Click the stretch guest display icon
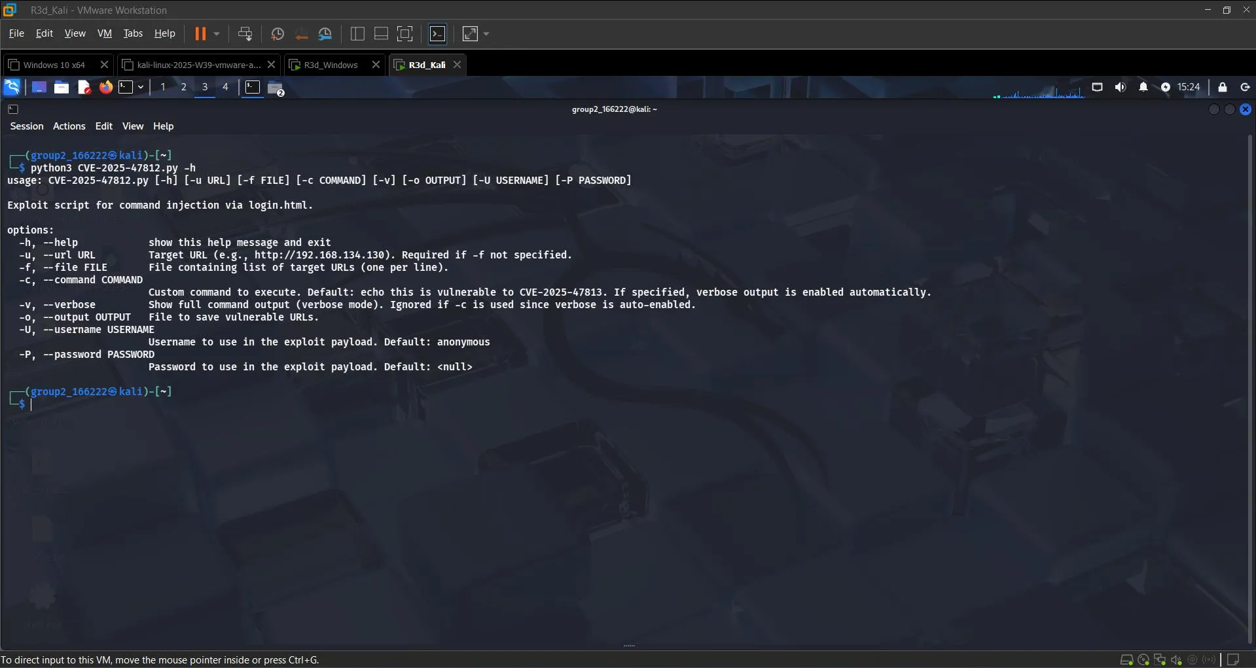 coord(471,34)
